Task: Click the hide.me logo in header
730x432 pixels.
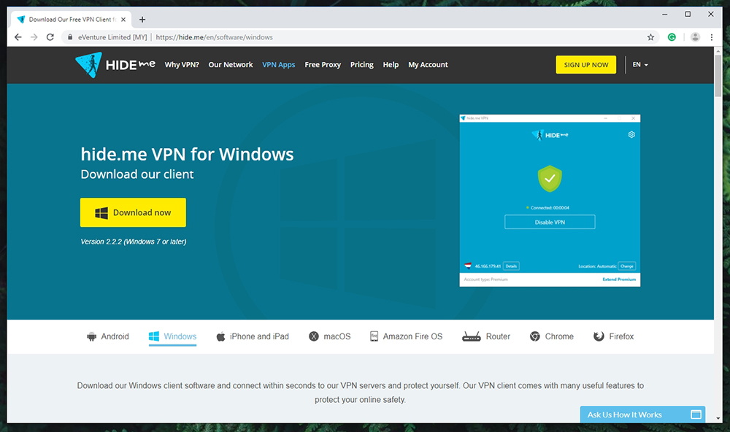Action: pyautogui.click(x=115, y=64)
